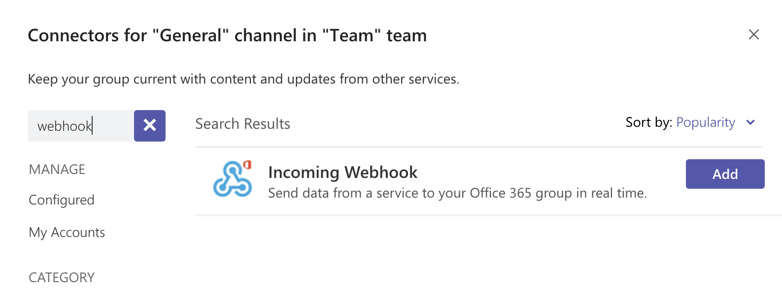Click the typed word "webhook" in search
Screen dimensions: 782x290
coord(65,126)
